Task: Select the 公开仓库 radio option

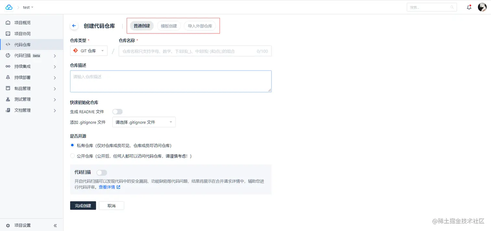Action: coord(72,156)
